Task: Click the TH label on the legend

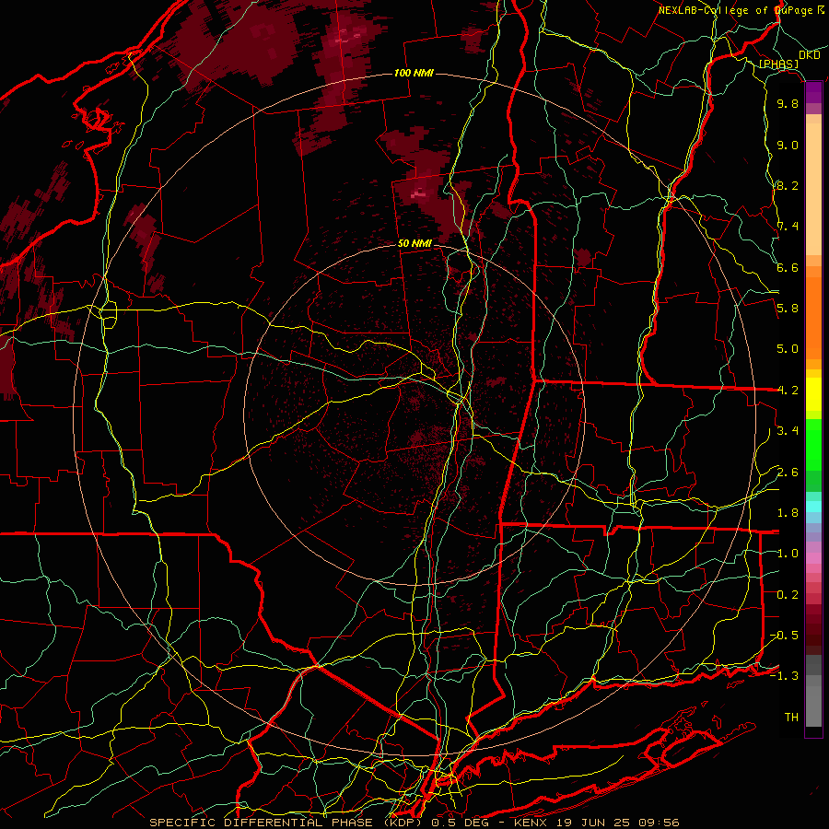Action: tap(791, 718)
